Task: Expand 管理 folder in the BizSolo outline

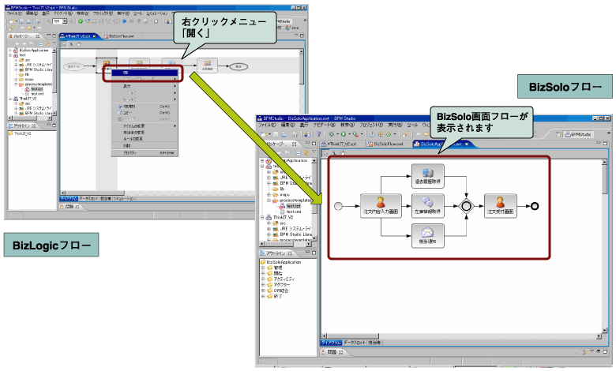Action: (x=263, y=268)
